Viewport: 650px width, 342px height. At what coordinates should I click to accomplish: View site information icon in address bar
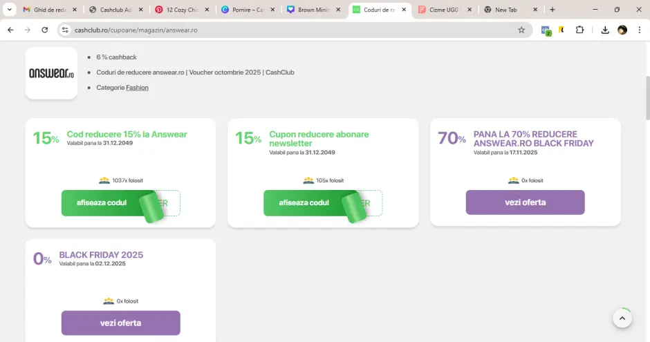[65, 30]
